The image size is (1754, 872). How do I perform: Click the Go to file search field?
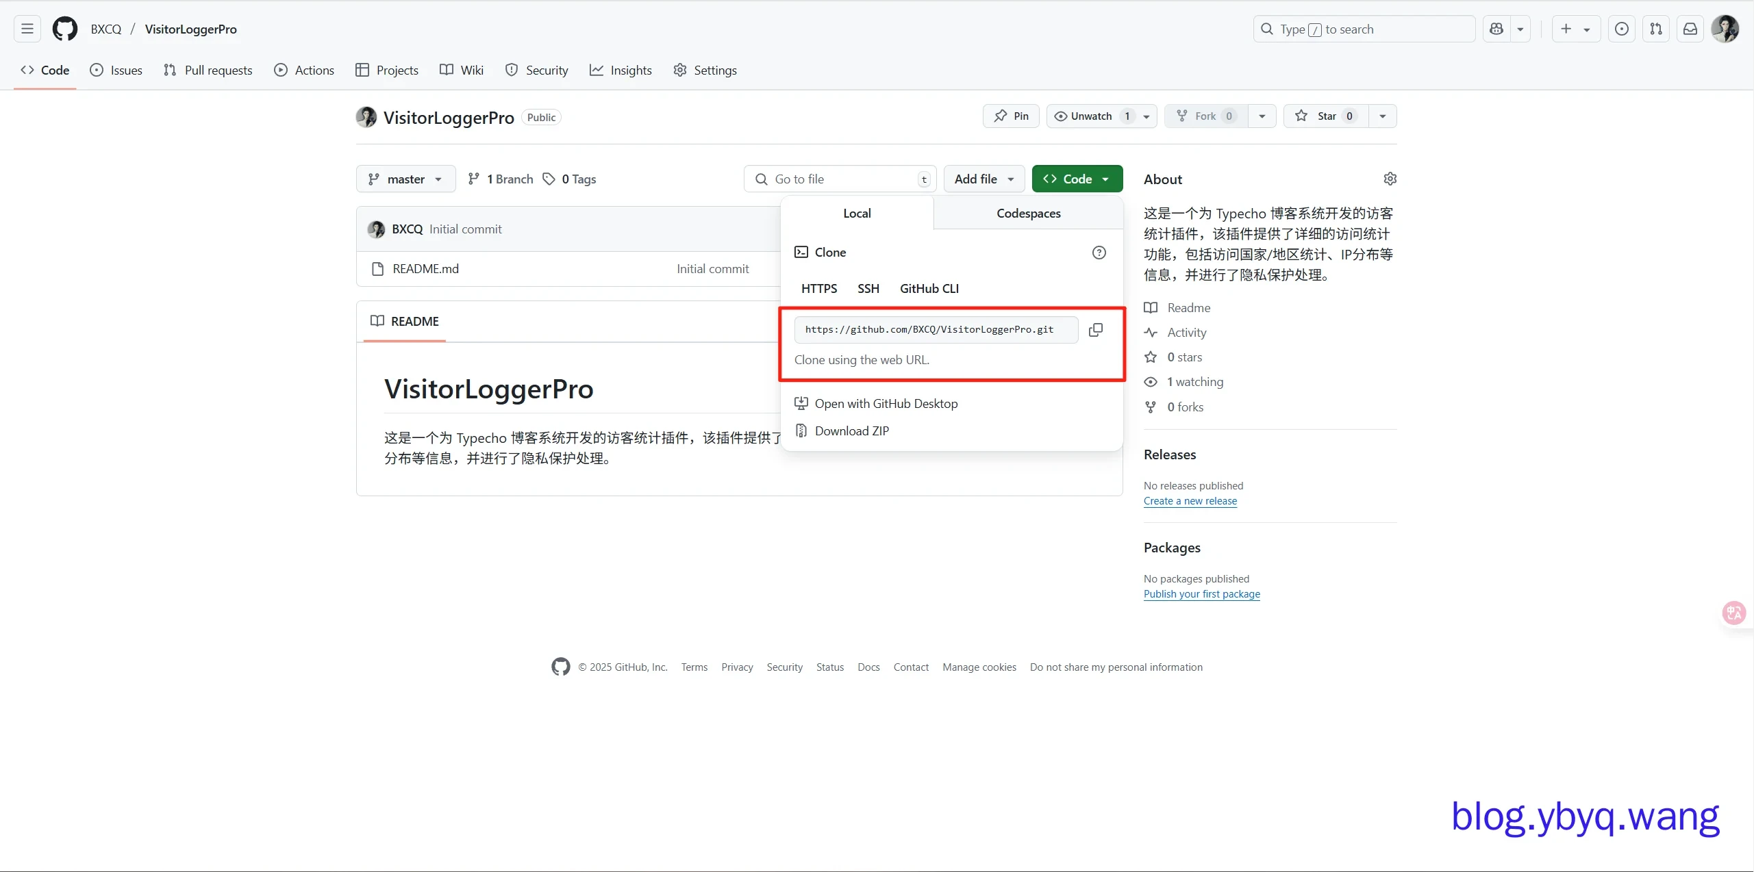pyautogui.click(x=840, y=179)
